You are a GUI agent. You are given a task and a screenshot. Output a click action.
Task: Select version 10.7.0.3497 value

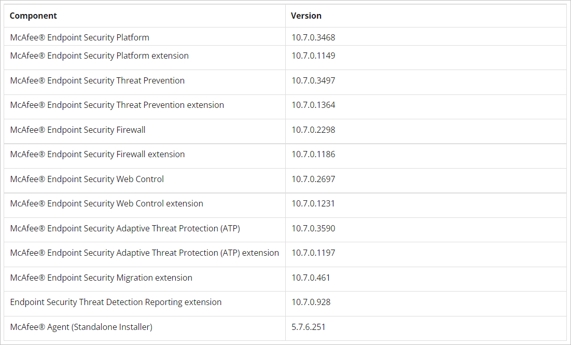[x=313, y=80]
